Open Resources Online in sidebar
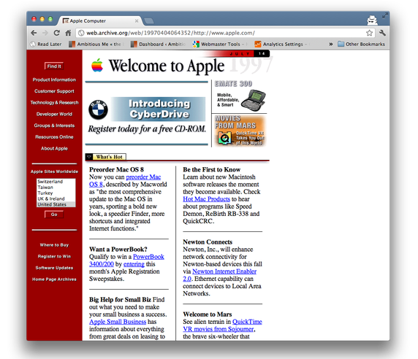The height and width of the screenshot is (359, 418). tap(54, 136)
